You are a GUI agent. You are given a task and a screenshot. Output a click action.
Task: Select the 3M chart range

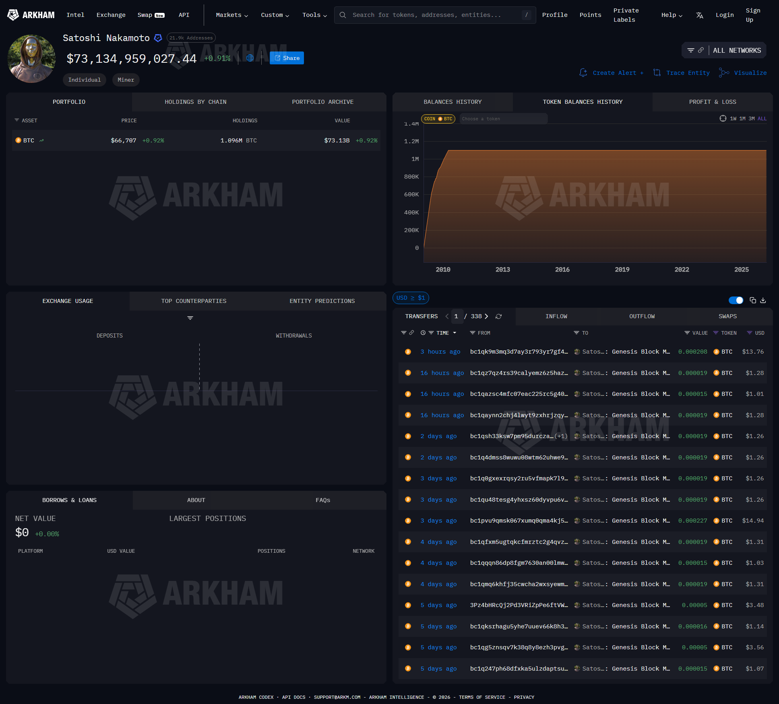[x=751, y=119]
